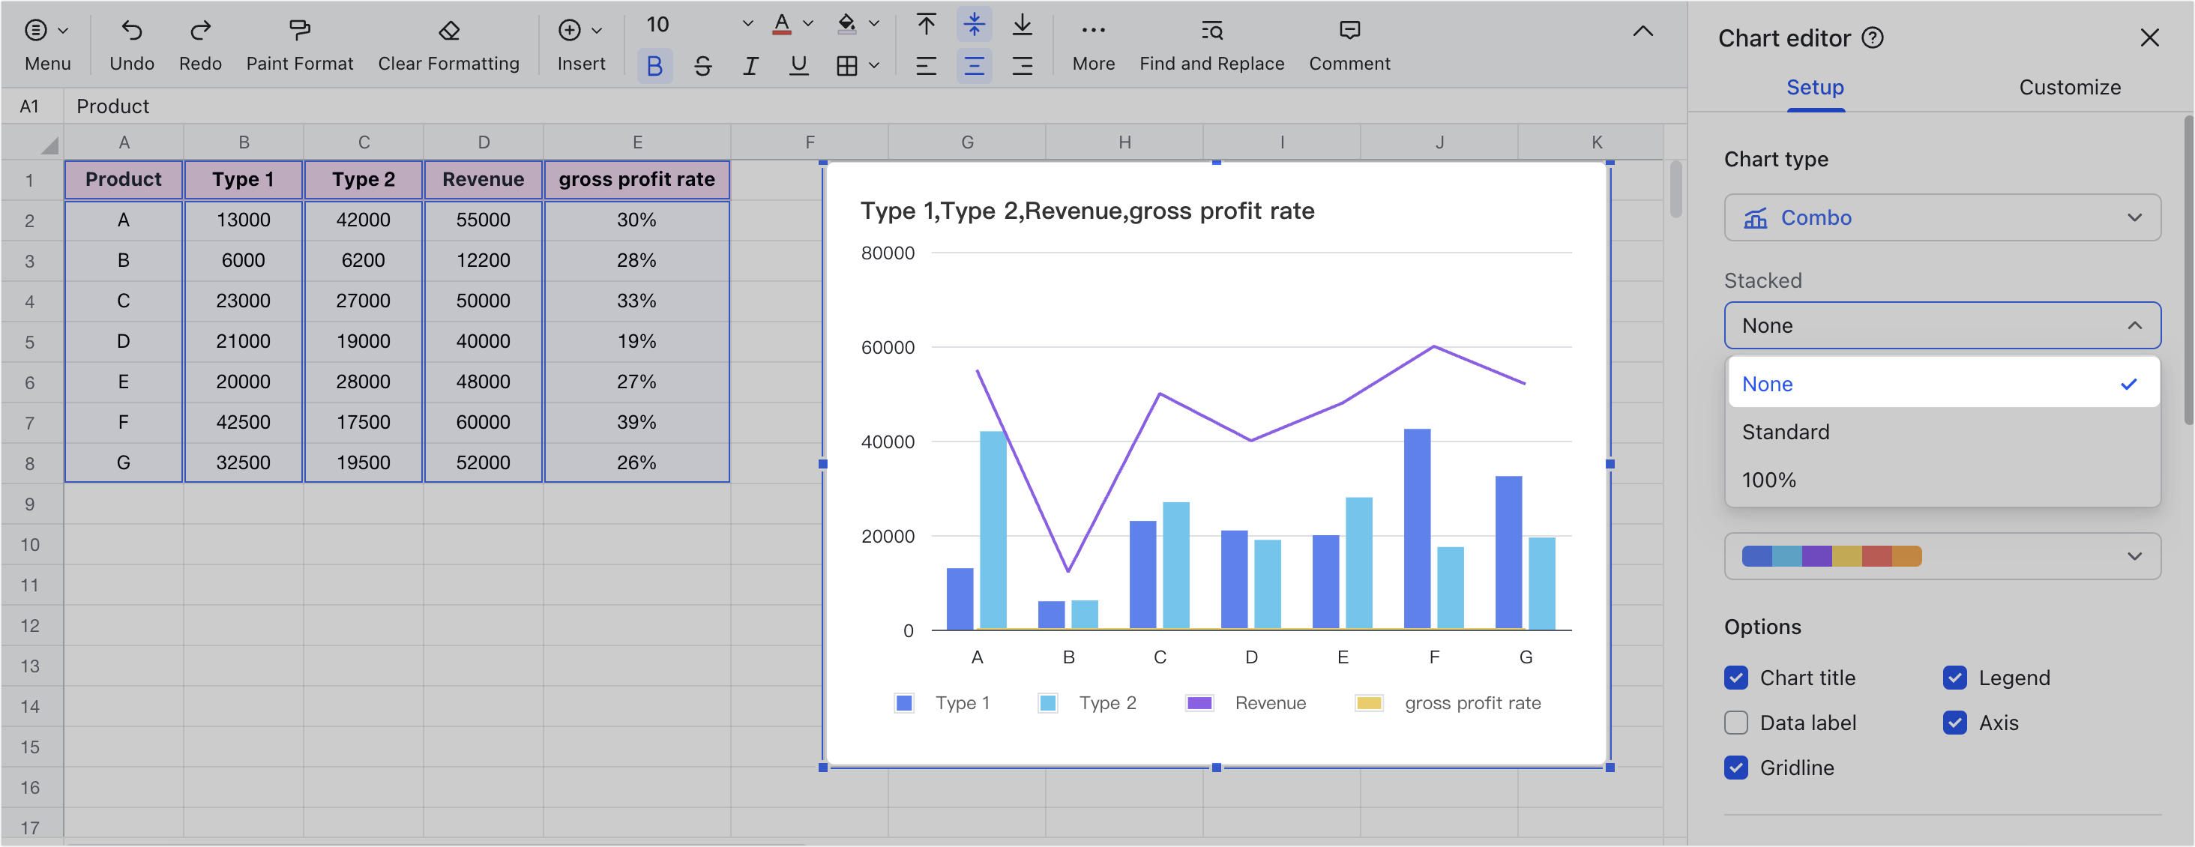2195x847 pixels.
Task: Open the Combo chart type dropdown
Action: (x=1942, y=218)
